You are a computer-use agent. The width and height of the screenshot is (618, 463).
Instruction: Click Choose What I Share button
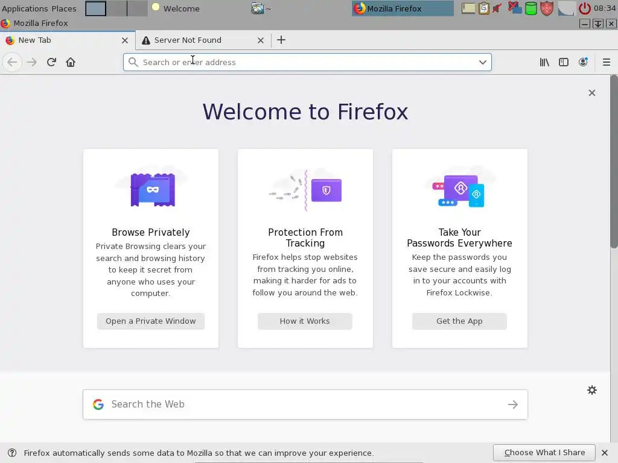544,453
